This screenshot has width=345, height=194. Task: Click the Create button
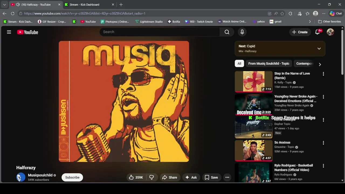tap(300, 32)
